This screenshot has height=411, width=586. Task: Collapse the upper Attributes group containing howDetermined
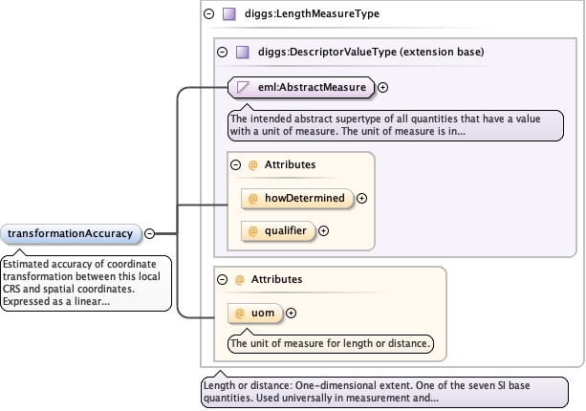tap(236, 164)
